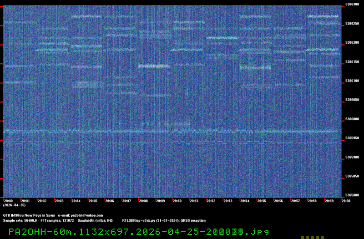364x239 pixels.
Task: Click the green PA2OHH-60m jpg filename caption
Action: [x=139, y=232]
